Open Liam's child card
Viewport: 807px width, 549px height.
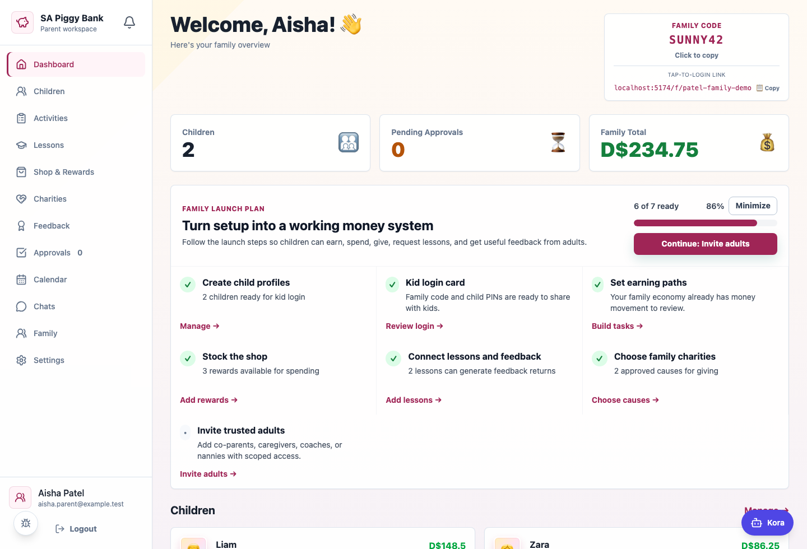(x=323, y=538)
